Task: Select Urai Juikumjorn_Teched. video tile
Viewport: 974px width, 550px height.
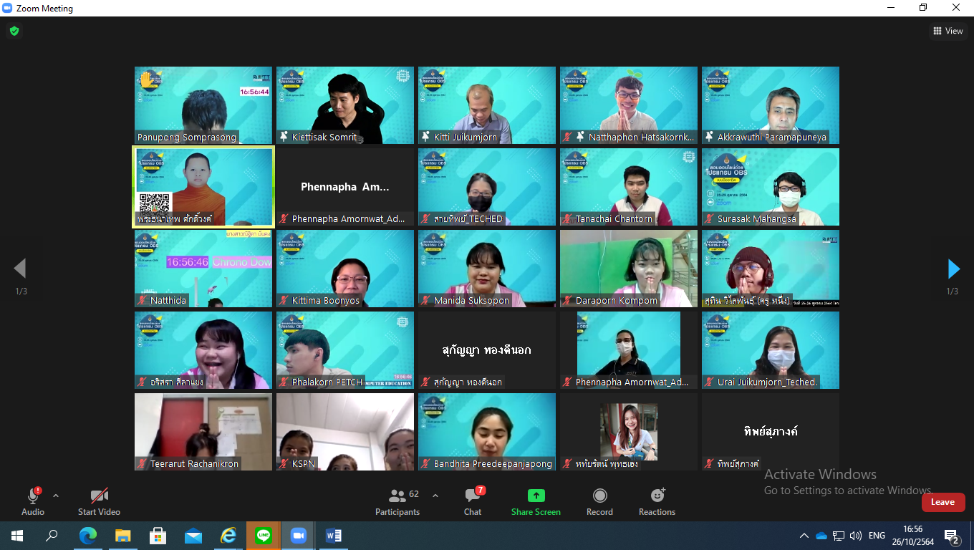Action: (771, 350)
